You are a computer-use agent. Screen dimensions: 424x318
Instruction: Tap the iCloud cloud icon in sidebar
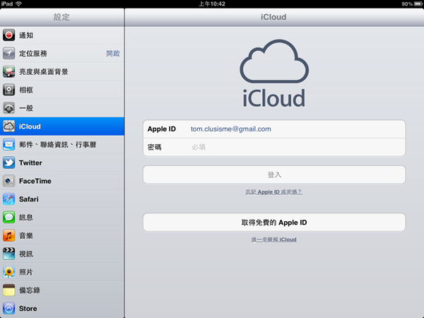(8, 126)
